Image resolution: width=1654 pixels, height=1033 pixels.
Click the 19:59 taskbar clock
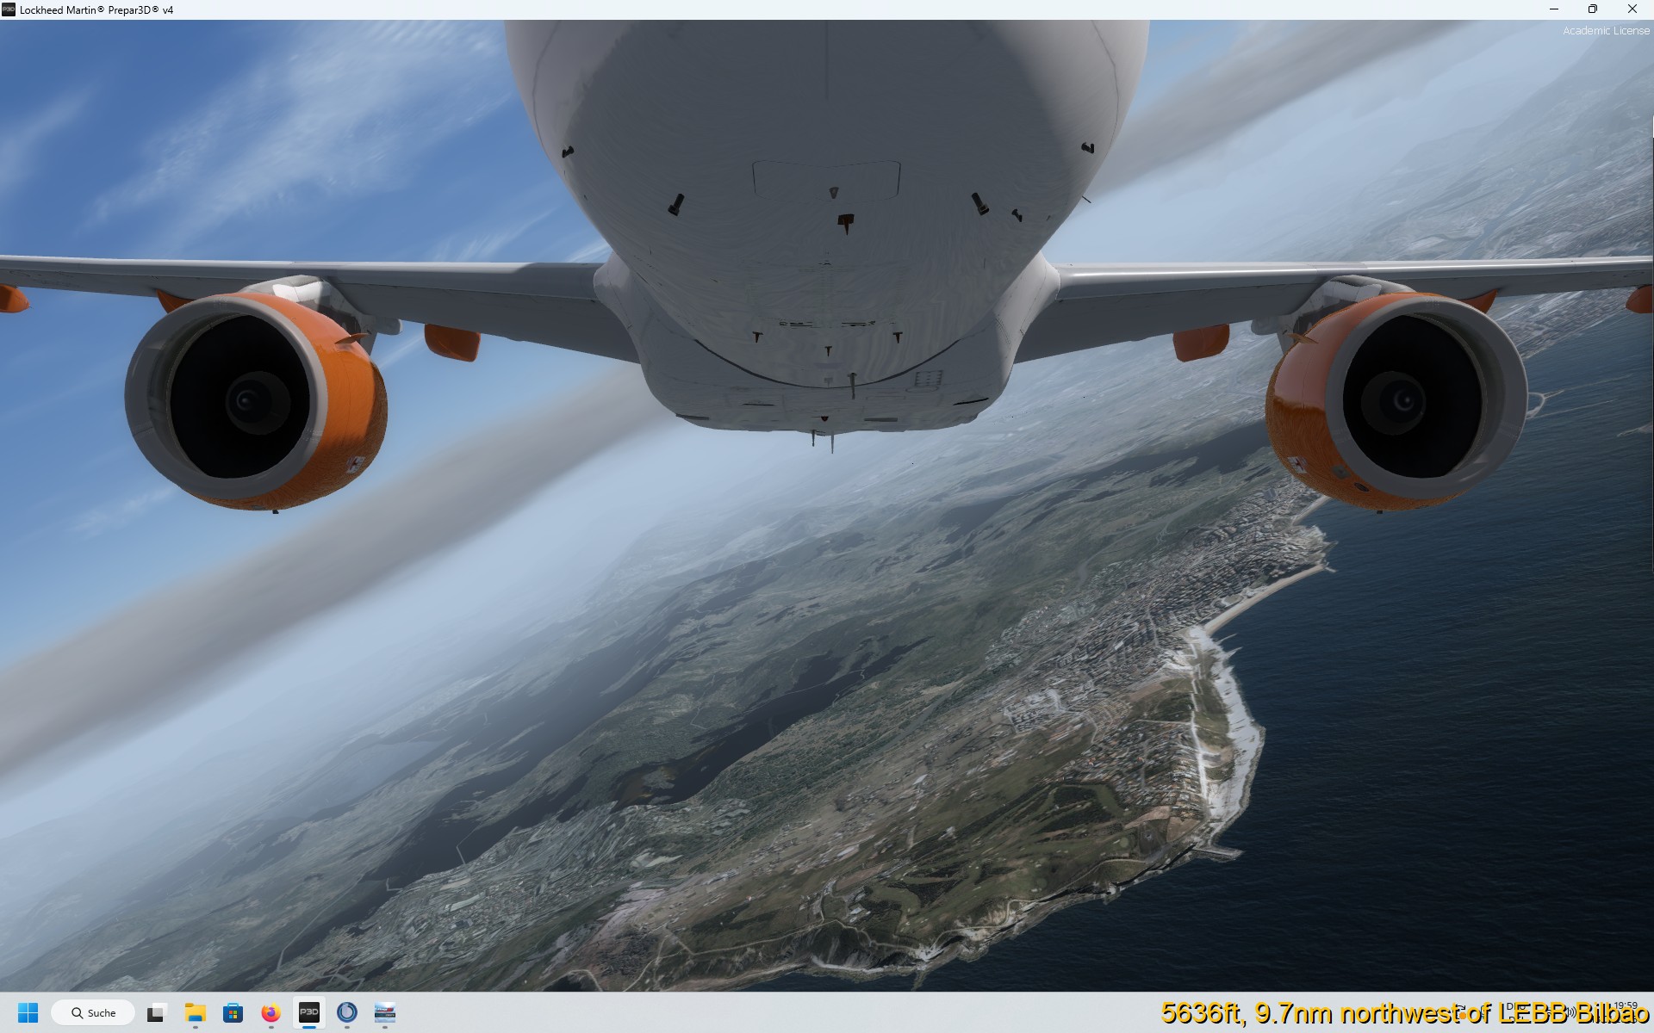coord(1625,1005)
